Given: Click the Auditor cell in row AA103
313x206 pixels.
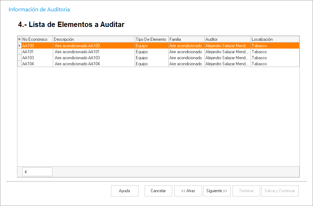Looking at the screenshot, I should (x=227, y=58).
